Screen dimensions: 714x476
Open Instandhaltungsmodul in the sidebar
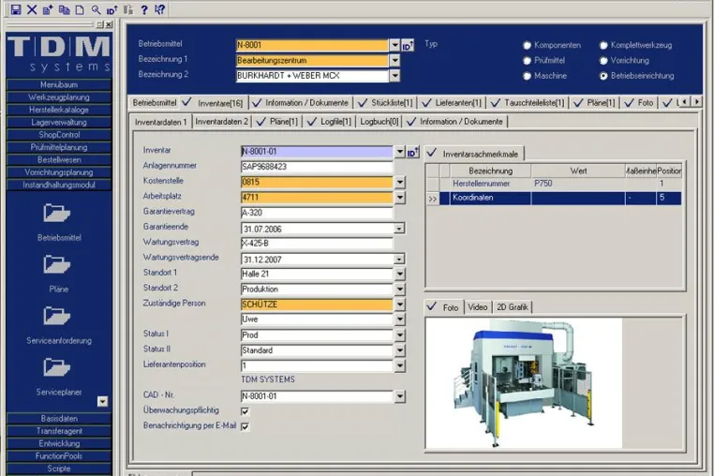coord(59,185)
